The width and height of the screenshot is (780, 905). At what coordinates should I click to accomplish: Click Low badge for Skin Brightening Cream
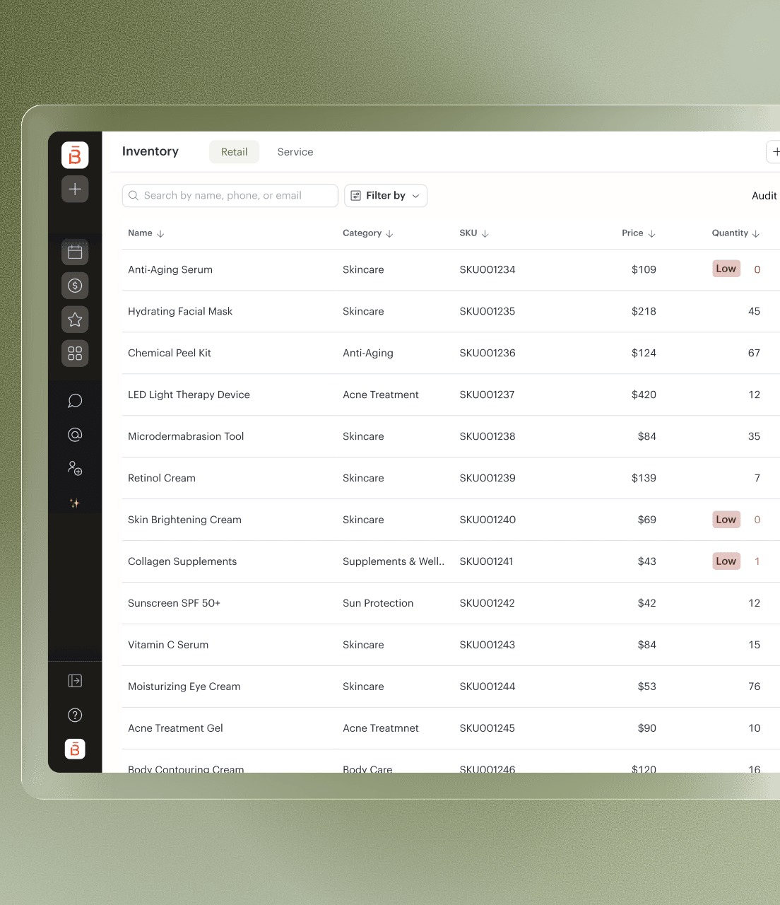726,520
